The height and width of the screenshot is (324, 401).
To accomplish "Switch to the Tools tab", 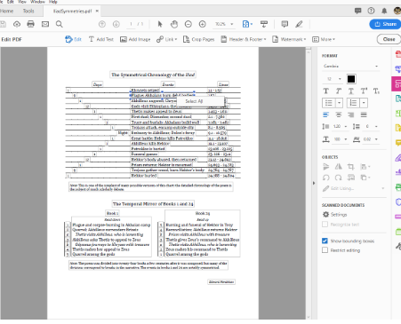I will (28, 11).
